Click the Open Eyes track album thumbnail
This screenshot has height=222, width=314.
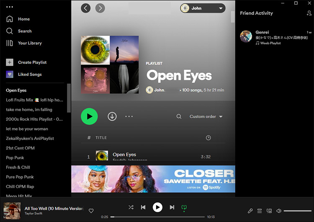point(102,156)
